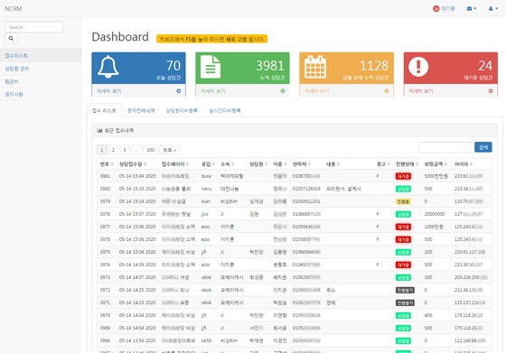
Task: Open 상담원 관리 in the sidebar
Action: coord(41,69)
